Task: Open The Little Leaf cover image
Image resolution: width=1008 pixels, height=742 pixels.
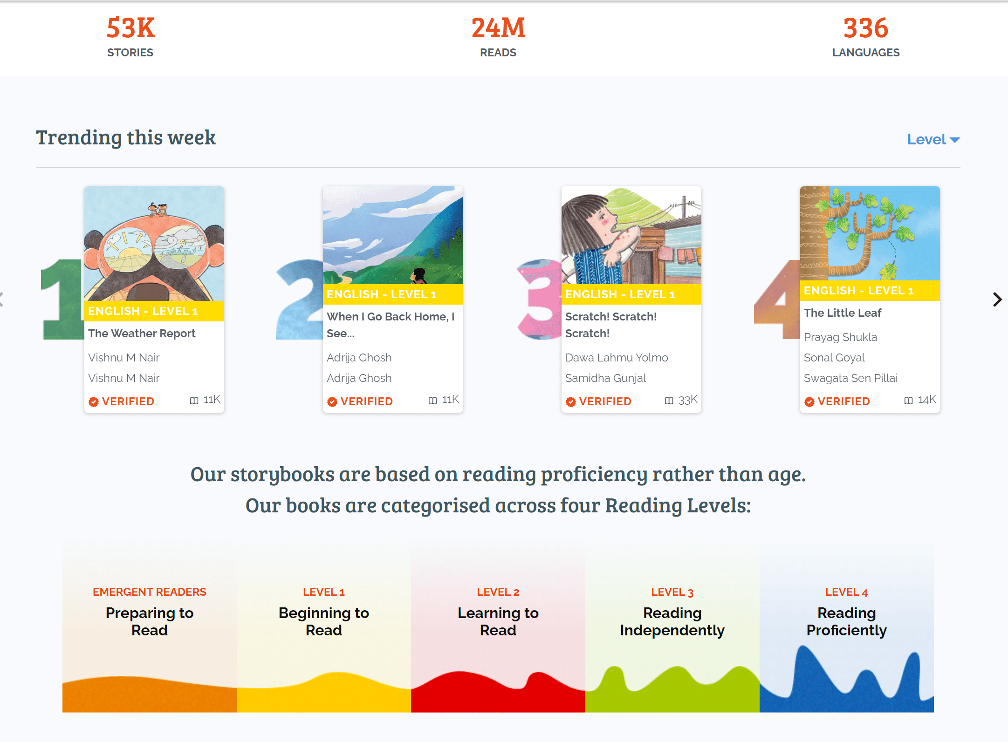Action: [x=870, y=233]
